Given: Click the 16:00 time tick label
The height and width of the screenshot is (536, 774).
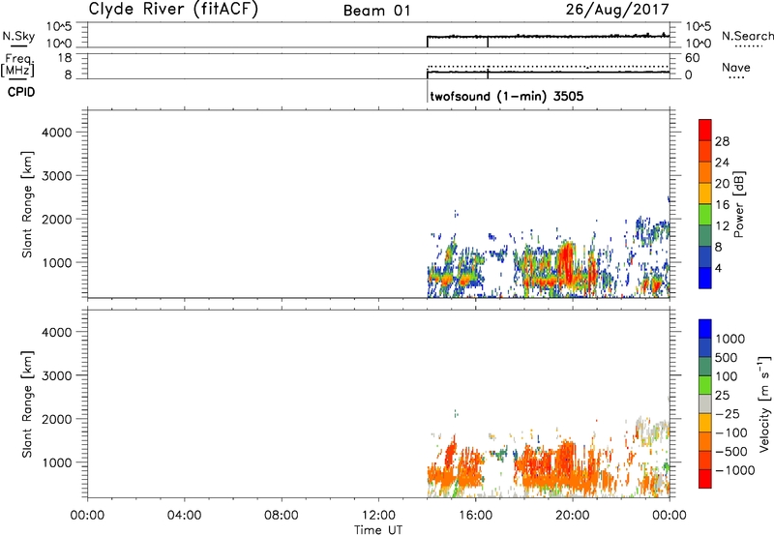Looking at the screenshot, I should coord(475,516).
